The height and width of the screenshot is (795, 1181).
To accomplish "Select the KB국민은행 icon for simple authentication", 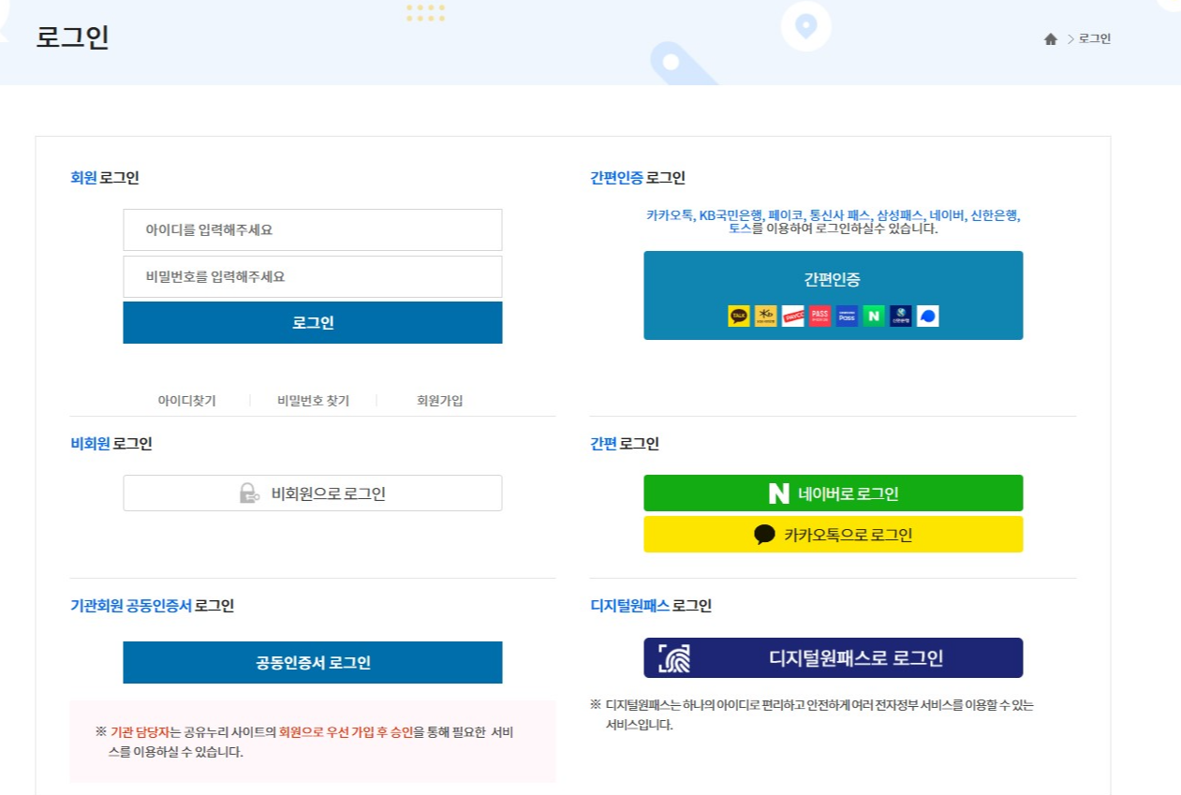I will click(766, 316).
